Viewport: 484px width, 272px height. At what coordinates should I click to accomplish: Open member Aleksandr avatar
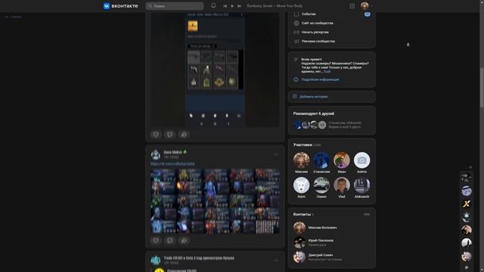361,185
